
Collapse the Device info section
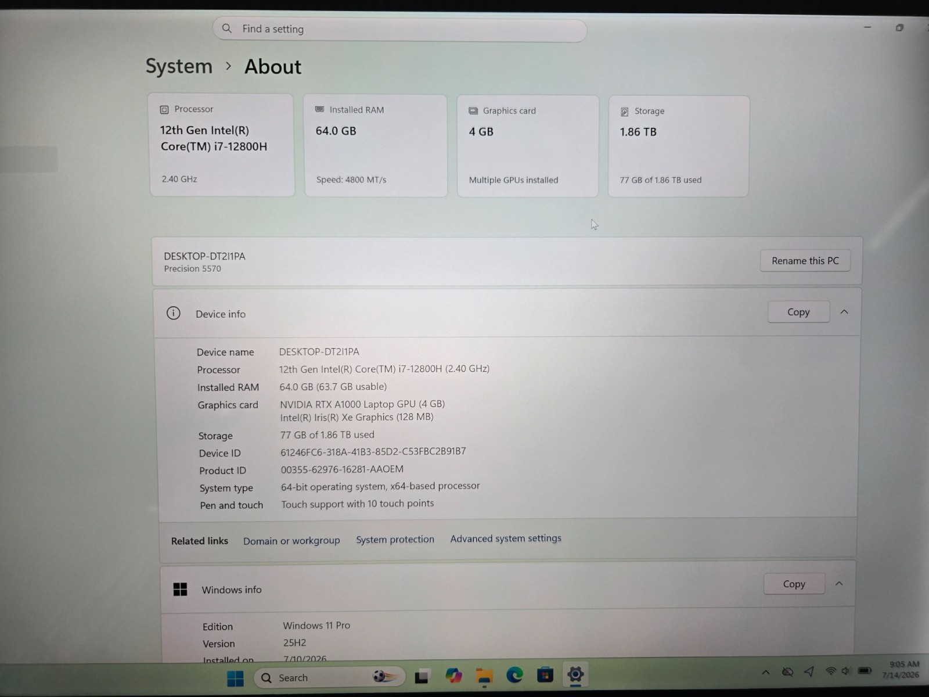[x=844, y=312]
